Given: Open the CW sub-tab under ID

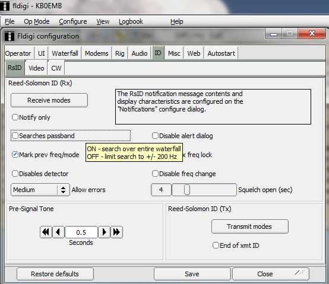Looking at the screenshot, I should point(56,68).
